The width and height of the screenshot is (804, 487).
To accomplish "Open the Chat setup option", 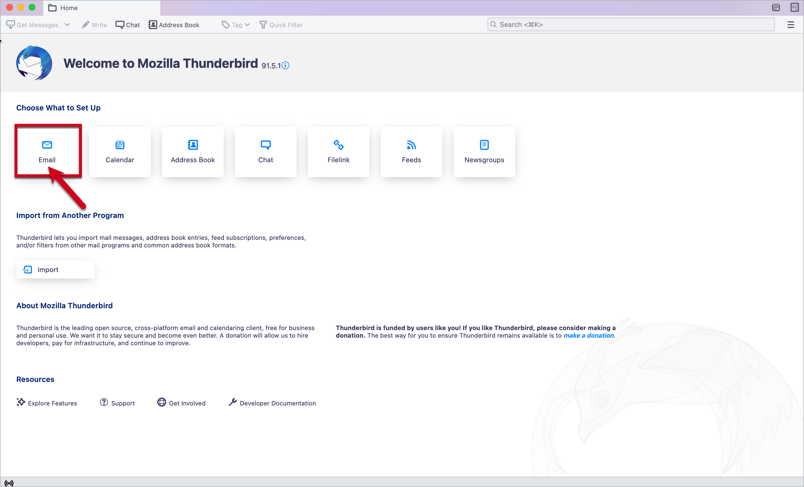I will pos(266,152).
